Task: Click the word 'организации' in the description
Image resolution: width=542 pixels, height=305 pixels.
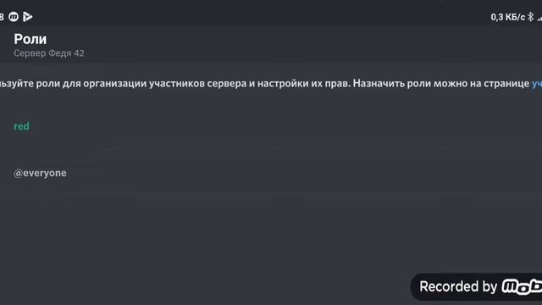Action: pos(115,83)
